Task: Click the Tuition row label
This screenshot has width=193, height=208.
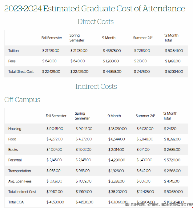Action: pyautogui.click(x=14, y=51)
